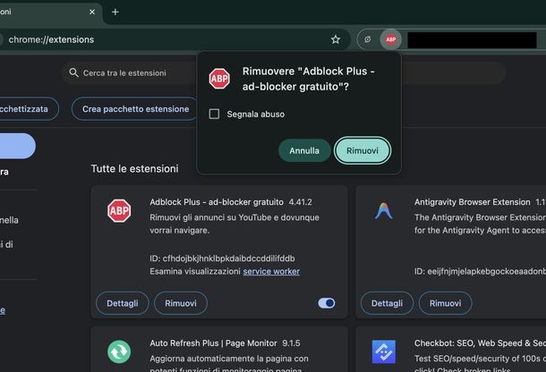Screen dimensions: 546x372
Task: Click Auto Refresh Plus title text
Action: [213, 343]
